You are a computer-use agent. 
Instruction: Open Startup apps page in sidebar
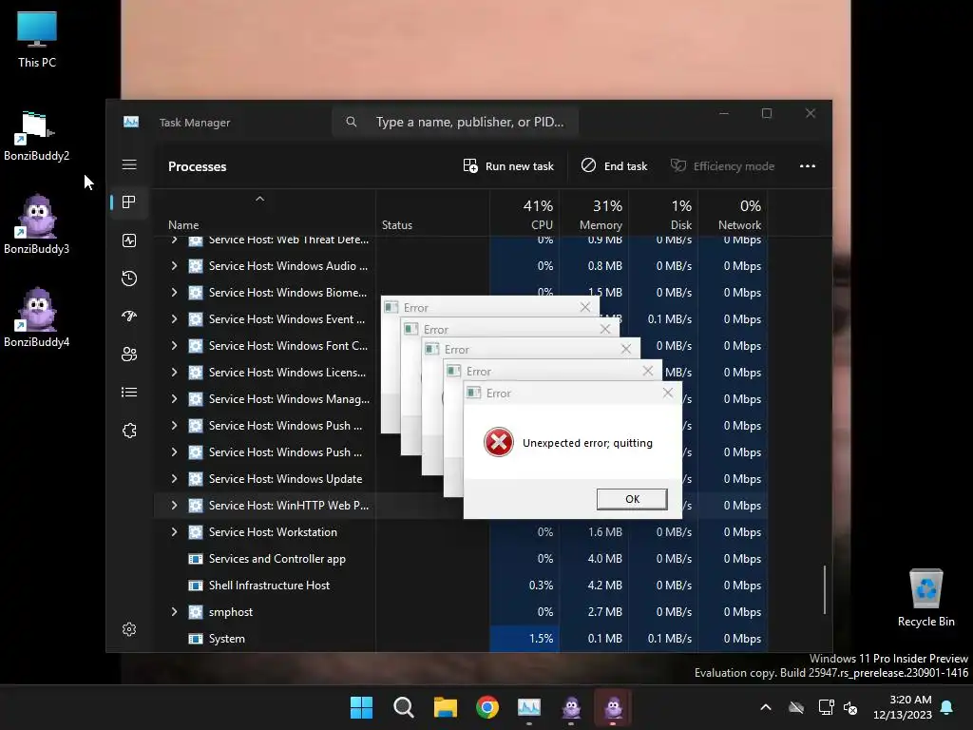coord(129,316)
